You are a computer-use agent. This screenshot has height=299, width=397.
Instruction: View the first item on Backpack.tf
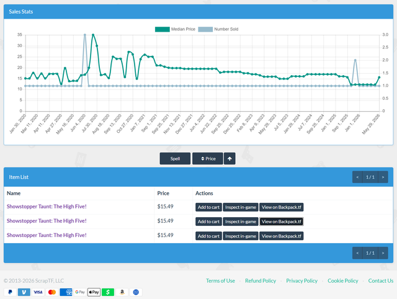pos(281,207)
